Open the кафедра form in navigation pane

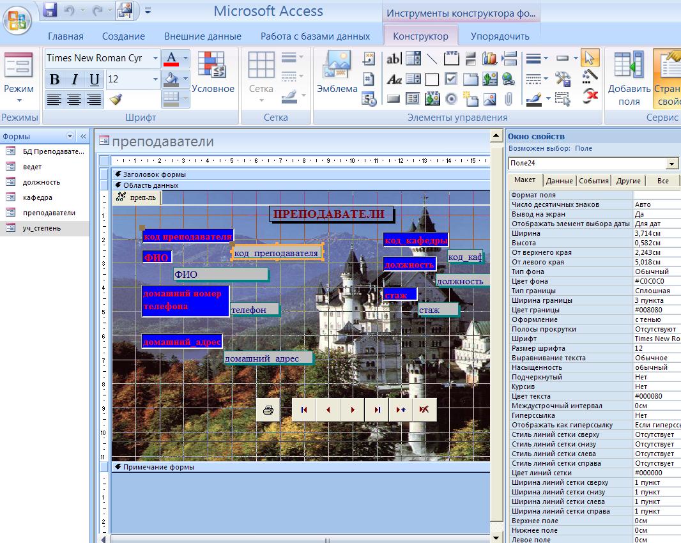click(x=37, y=197)
